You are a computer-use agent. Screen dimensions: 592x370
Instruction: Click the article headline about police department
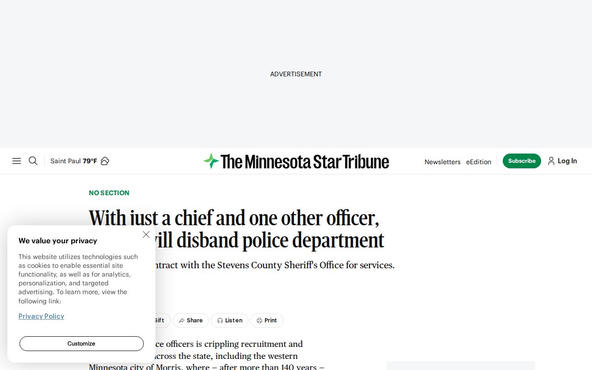236,229
